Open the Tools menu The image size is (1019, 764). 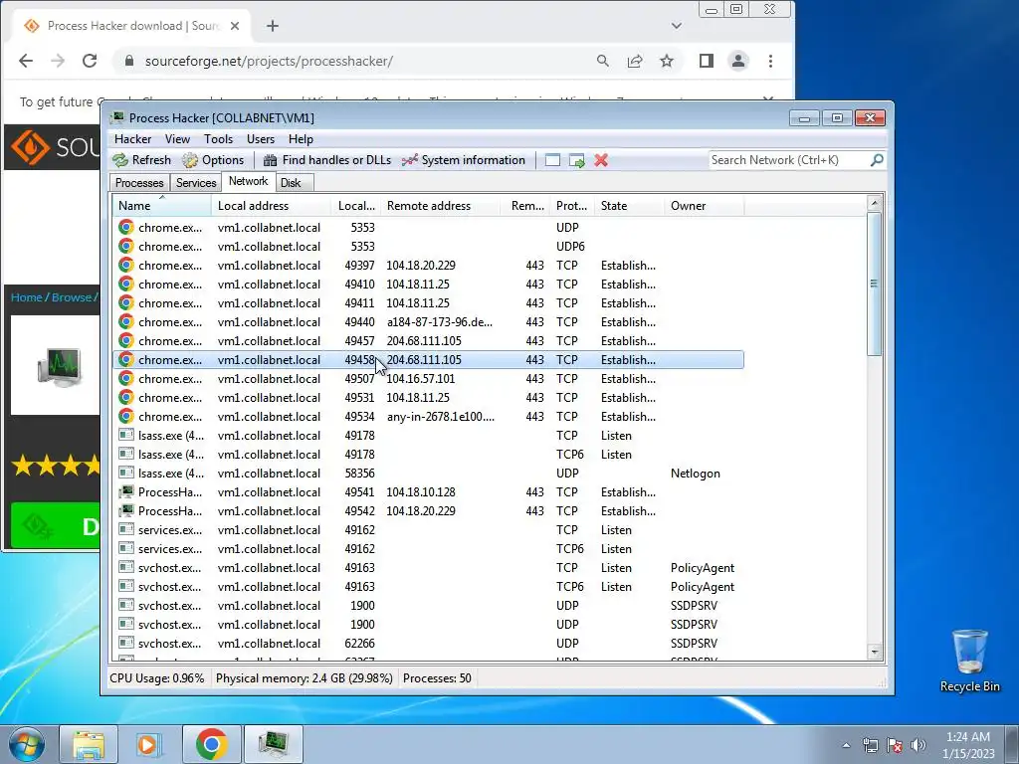coord(218,139)
